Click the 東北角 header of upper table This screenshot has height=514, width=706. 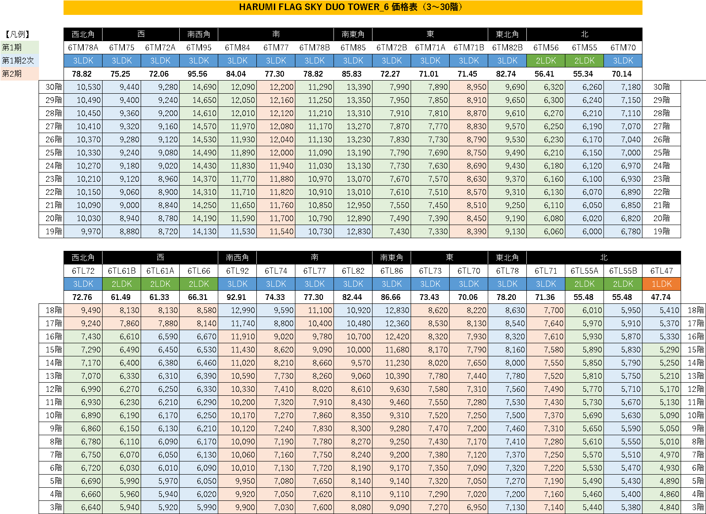pyautogui.click(x=507, y=34)
